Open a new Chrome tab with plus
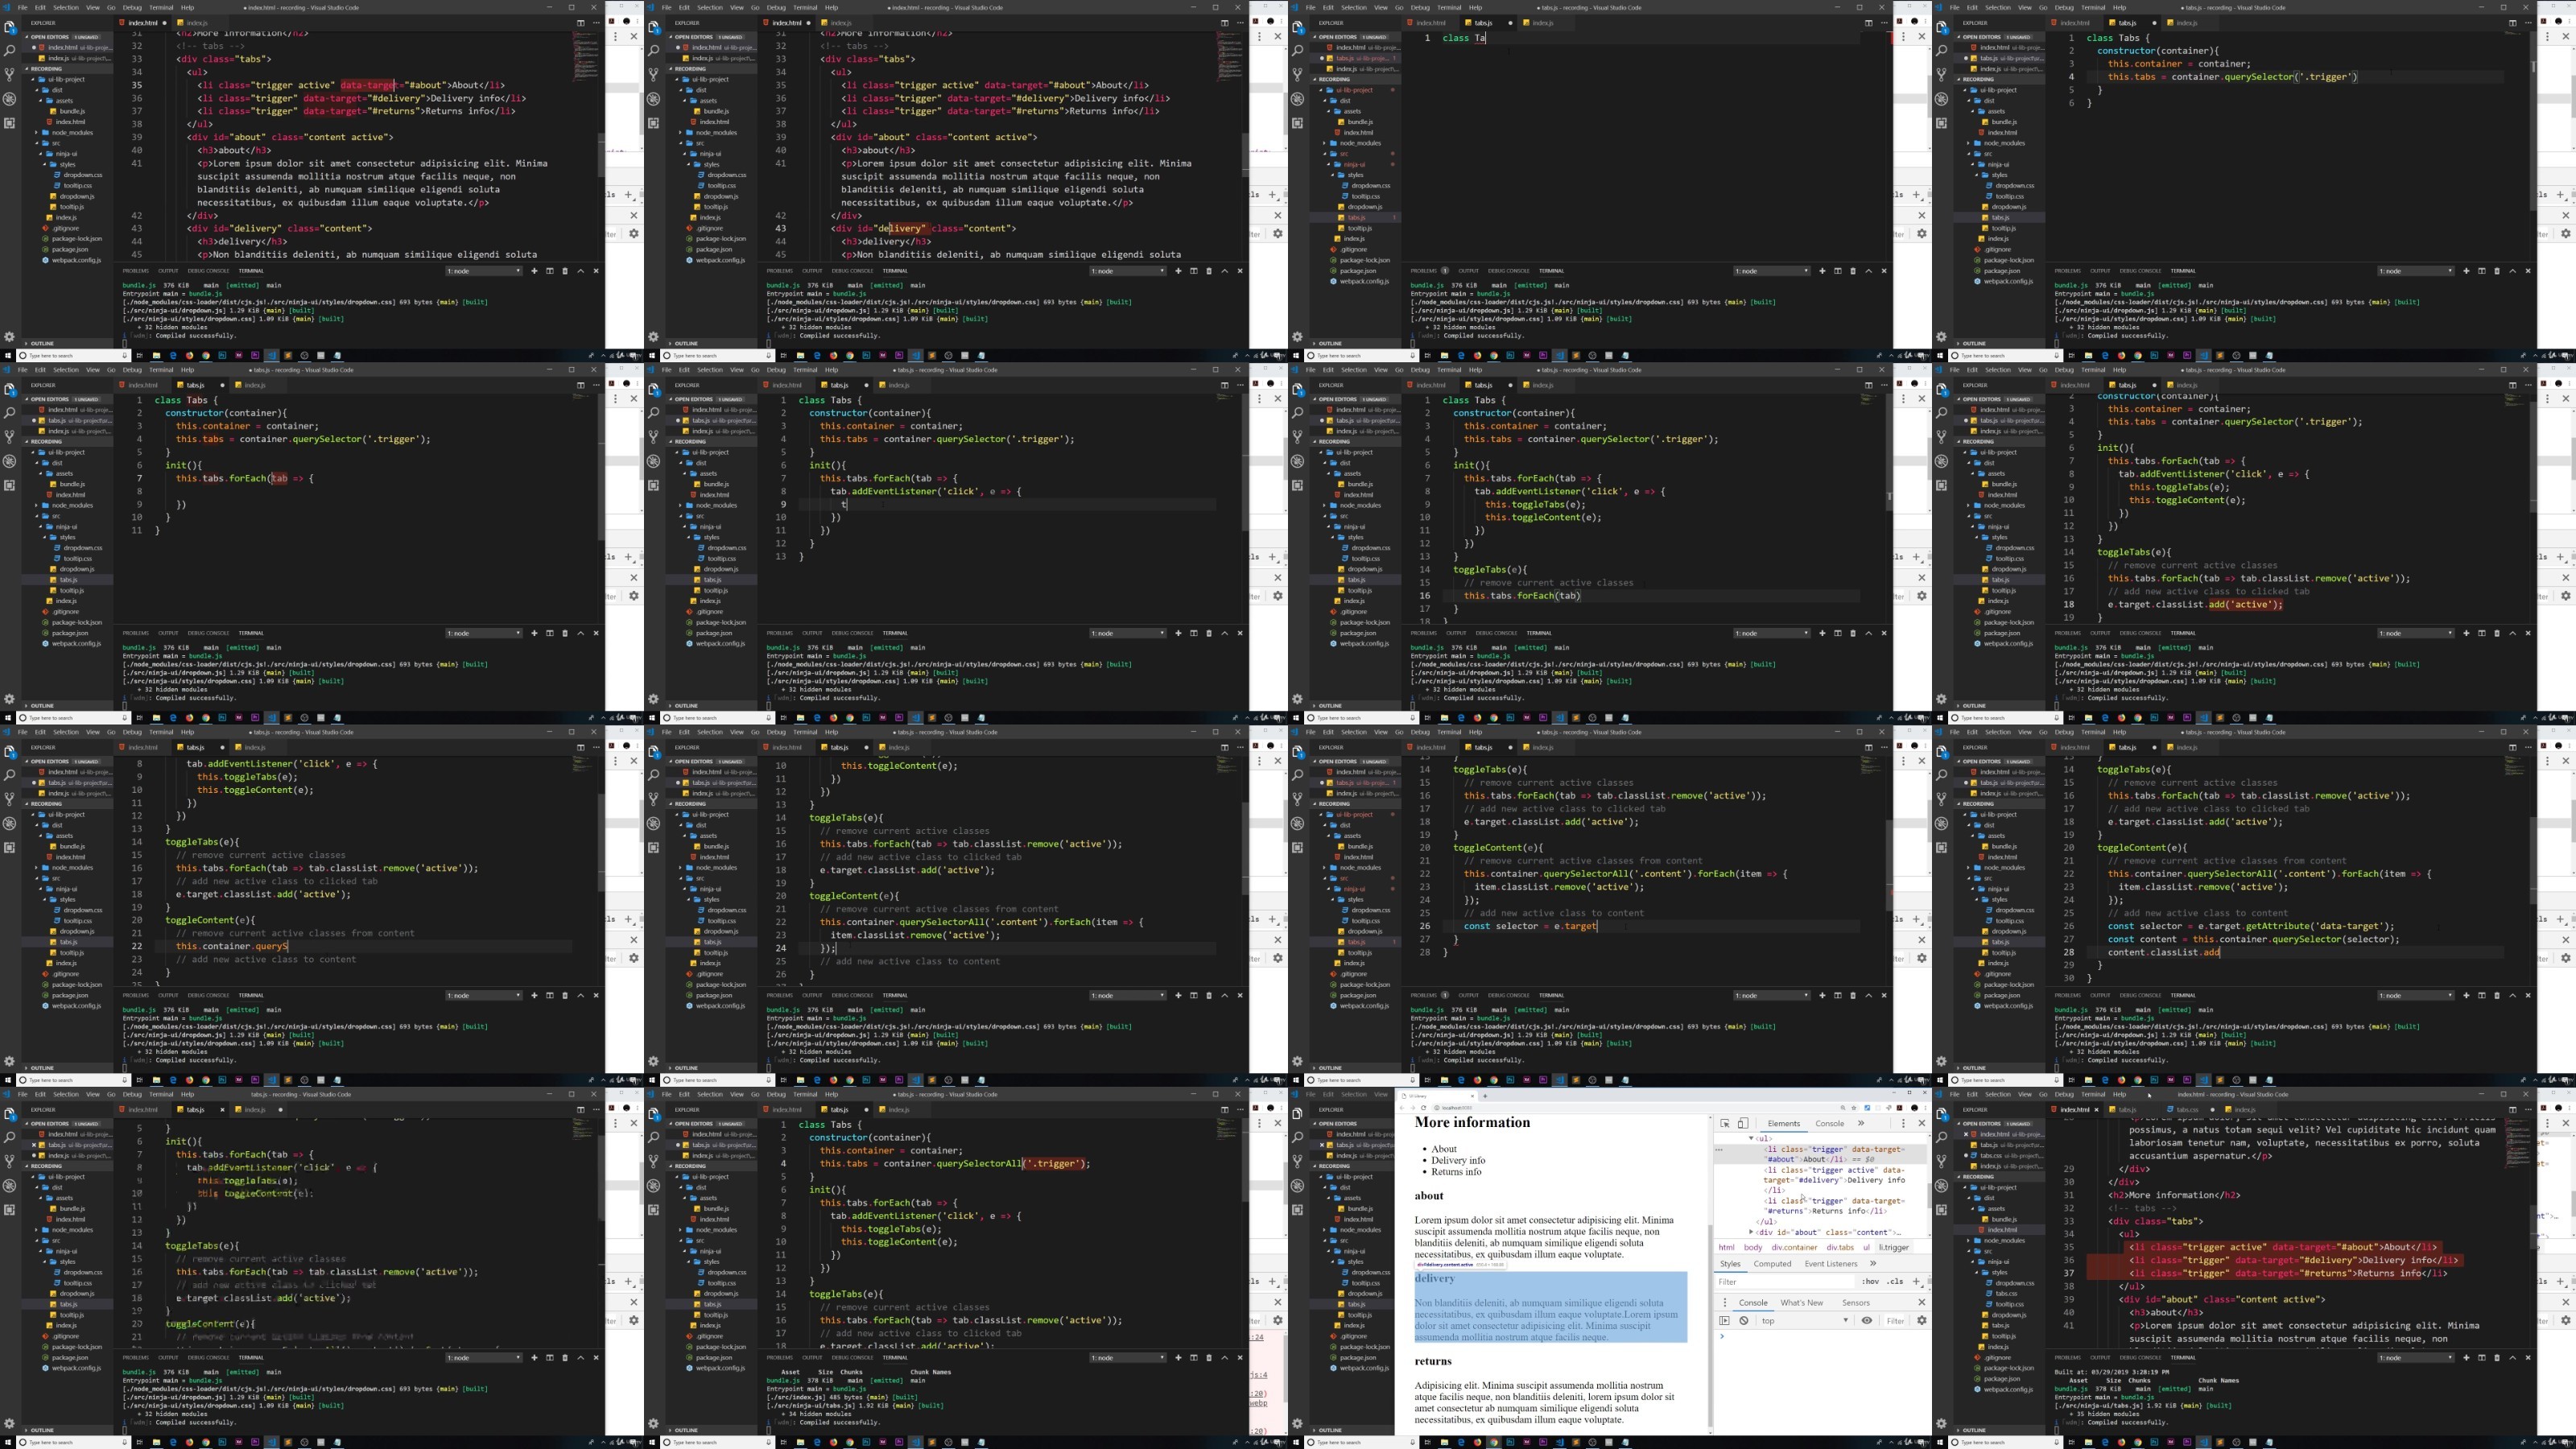Image resolution: width=2576 pixels, height=1449 pixels. point(1485,1096)
